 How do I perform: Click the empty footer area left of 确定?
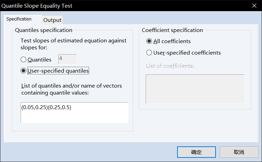(87, 152)
